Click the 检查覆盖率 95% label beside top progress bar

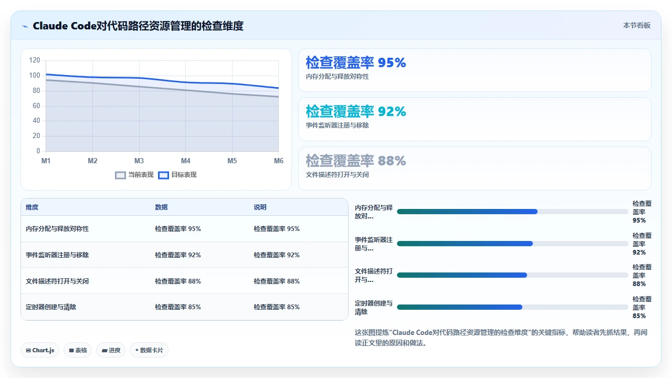coord(642,212)
